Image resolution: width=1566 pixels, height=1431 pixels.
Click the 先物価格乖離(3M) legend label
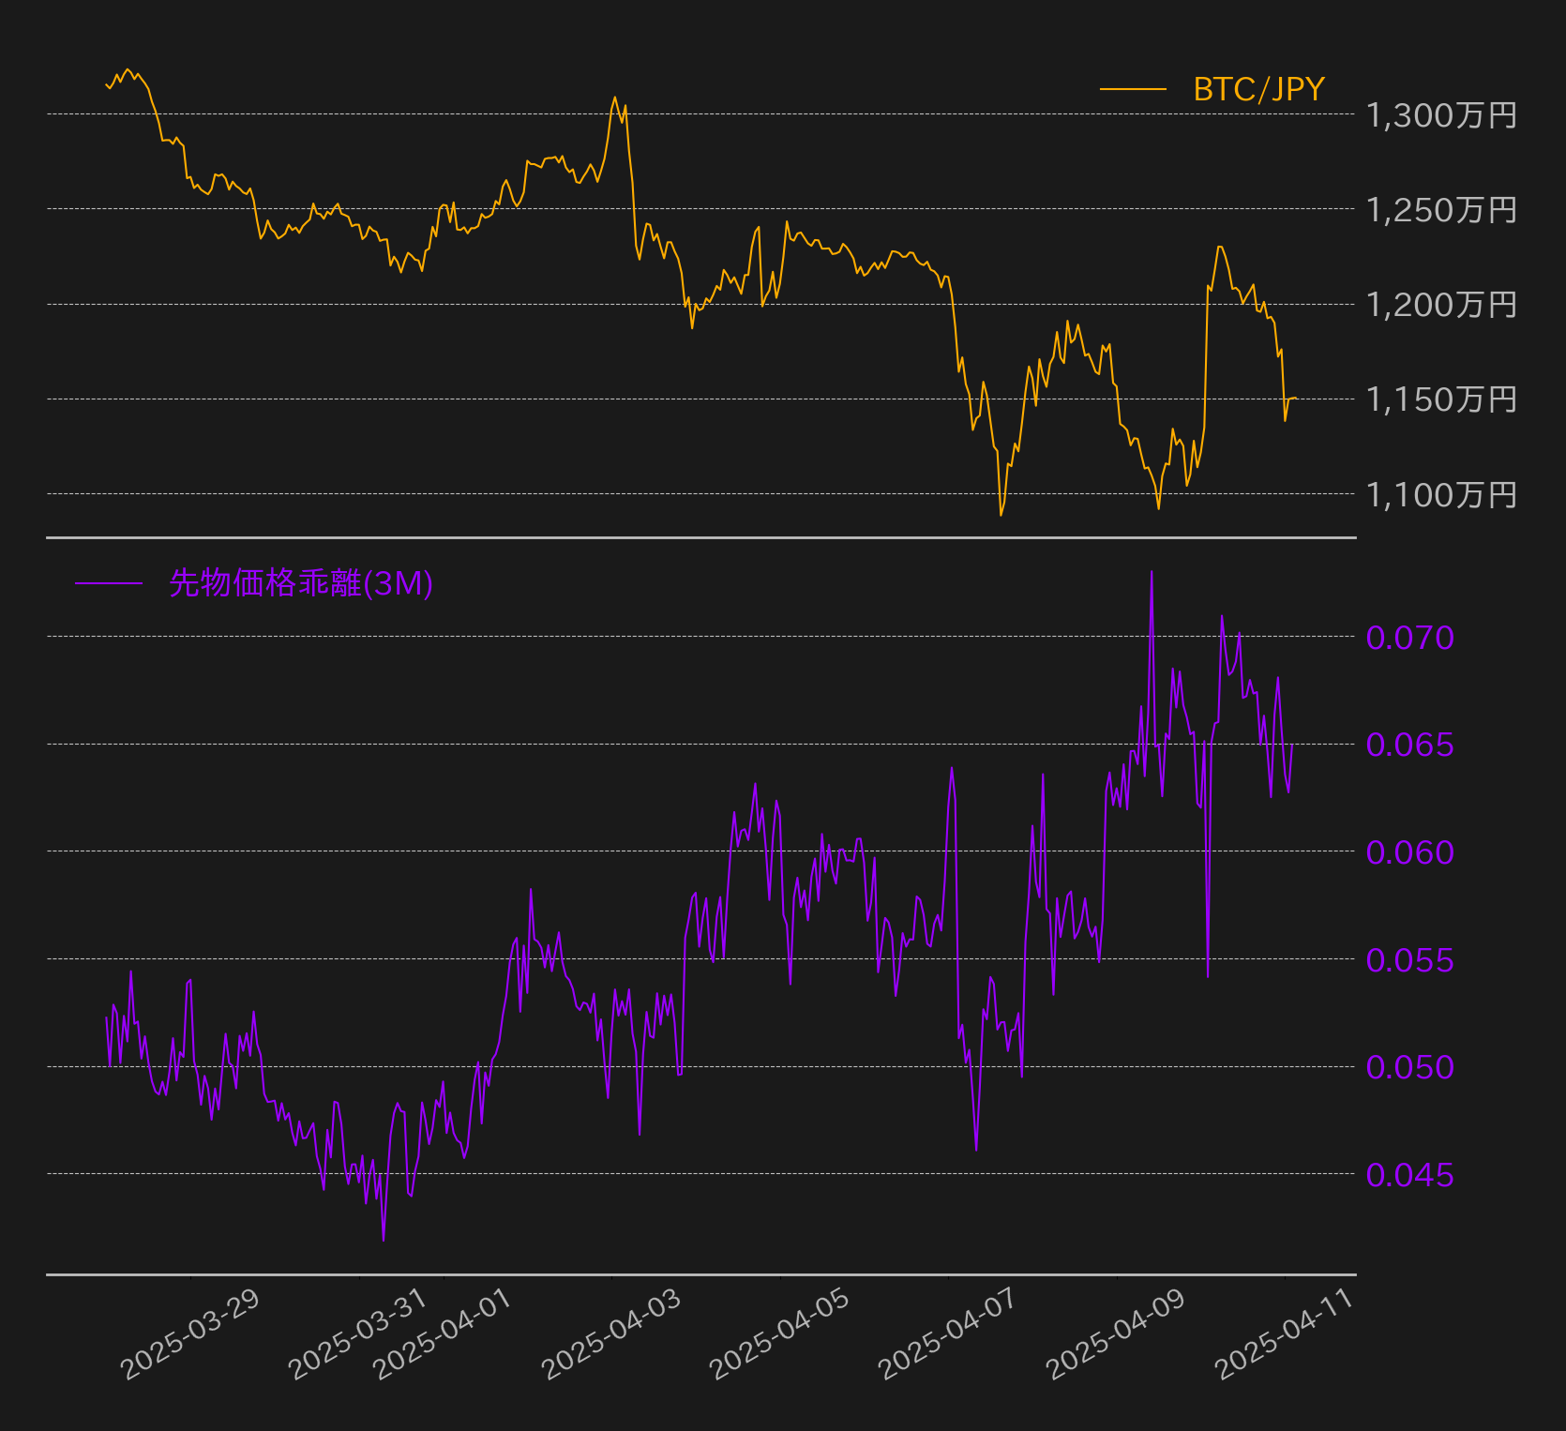(x=301, y=583)
